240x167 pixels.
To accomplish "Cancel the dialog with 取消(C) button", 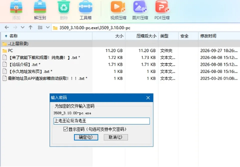I will coord(116,137).
